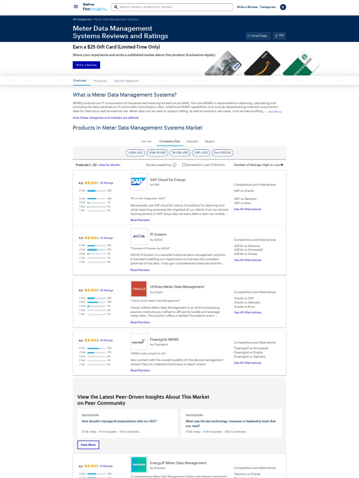This screenshot has height=478, width=359.
Task: Click the Starbucks gift card image
Action: (301, 63)
